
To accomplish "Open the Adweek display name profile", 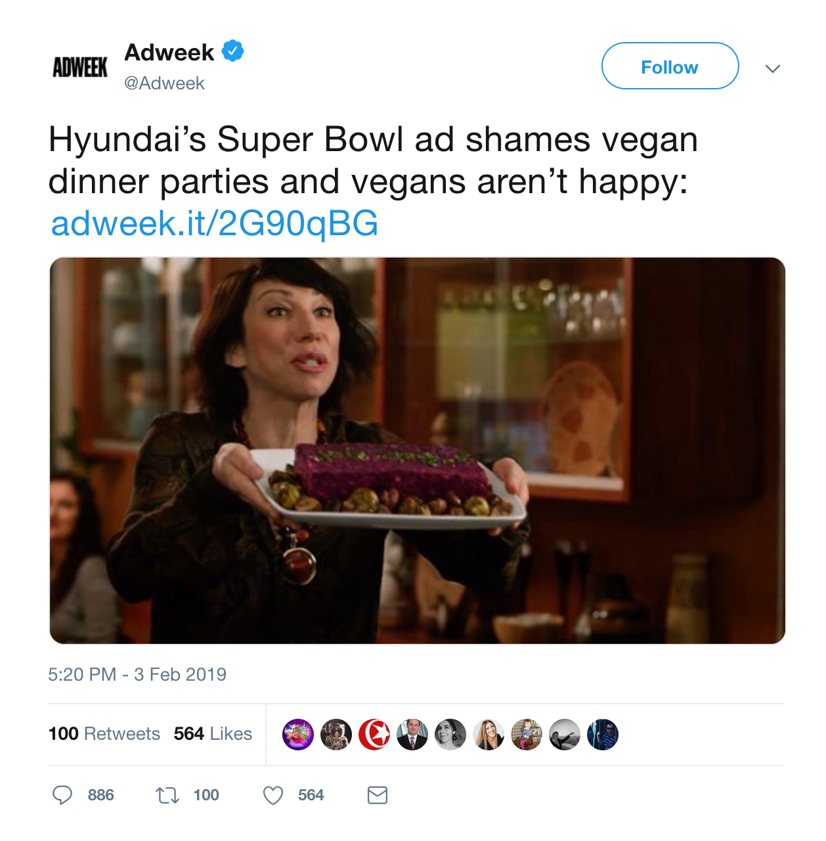I will click(169, 52).
